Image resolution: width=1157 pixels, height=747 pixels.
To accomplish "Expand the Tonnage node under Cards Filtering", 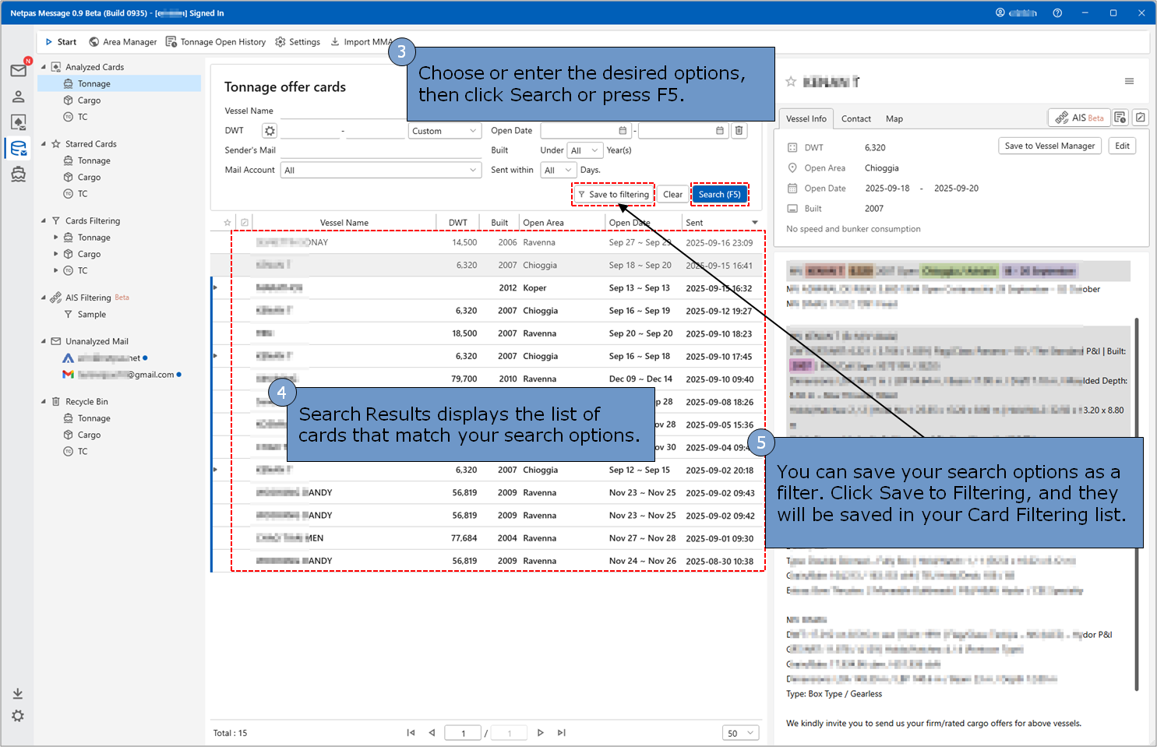I will [56, 238].
